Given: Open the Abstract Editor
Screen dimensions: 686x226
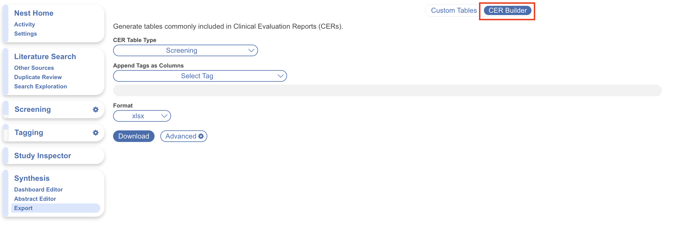Looking at the screenshot, I should (x=35, y=199).
